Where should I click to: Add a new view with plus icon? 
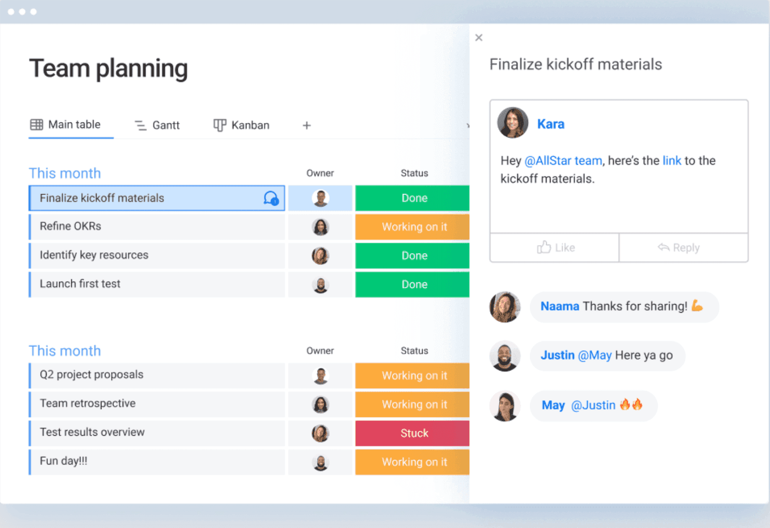307,125
